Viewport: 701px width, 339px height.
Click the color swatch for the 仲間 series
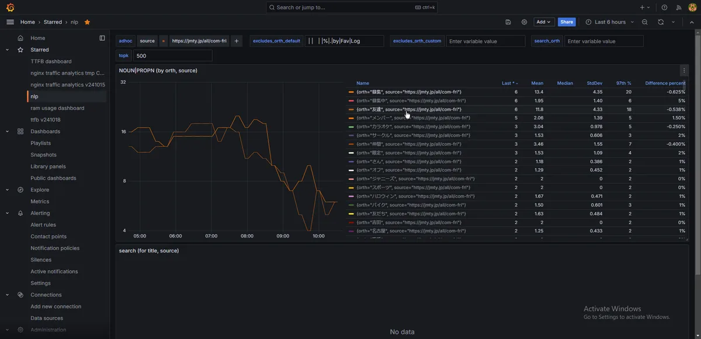351,144
